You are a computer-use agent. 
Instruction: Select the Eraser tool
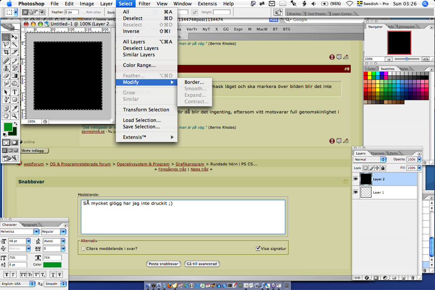[6, 76]
